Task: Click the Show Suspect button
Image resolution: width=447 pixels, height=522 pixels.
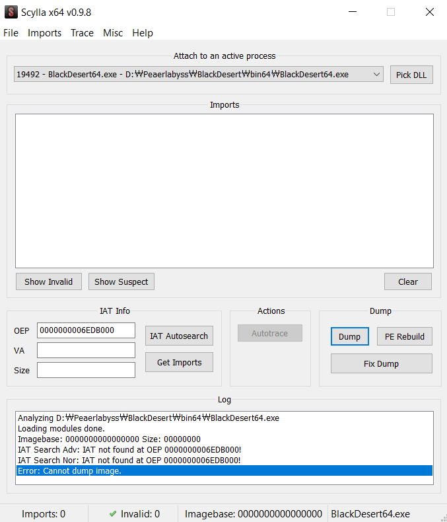Action: pyautogui.click(x=121, y=281)
